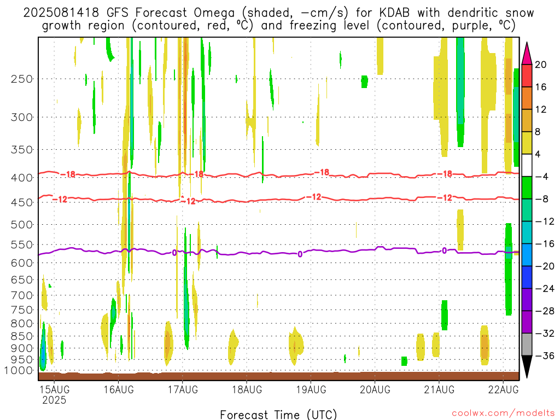Image resolution: width=560 pixels, height=420 pixels.
Task: Click the 850 pressure level label
Action: pyautogui.click(x=22, y=336)
